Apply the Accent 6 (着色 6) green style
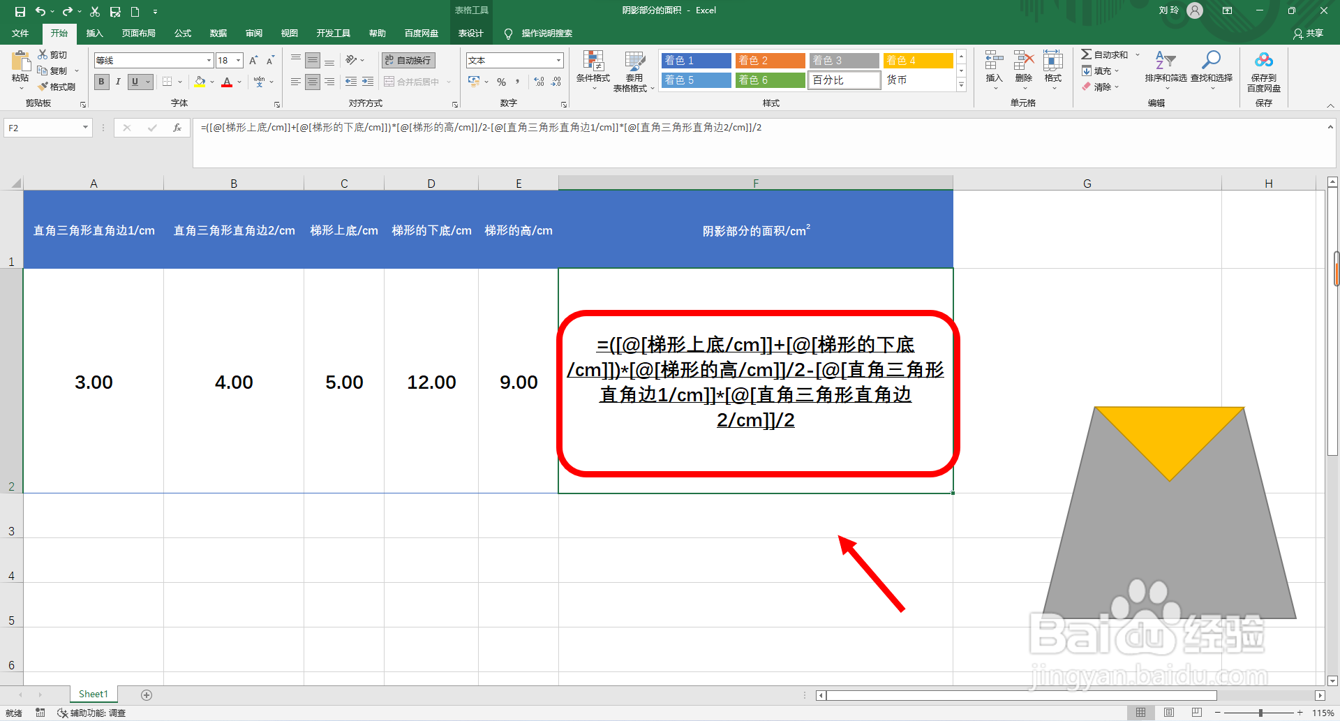 [x=770, y=80]
